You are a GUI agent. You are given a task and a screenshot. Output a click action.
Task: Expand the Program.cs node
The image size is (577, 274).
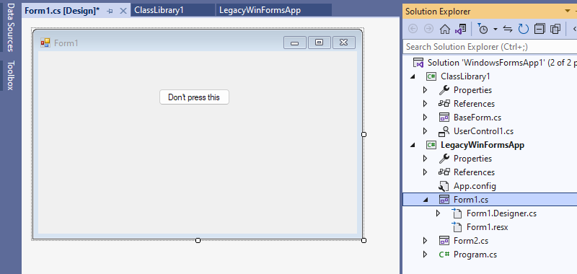426,255
